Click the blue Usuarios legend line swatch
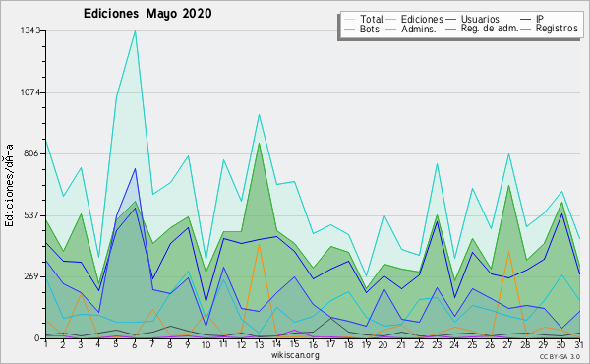Image resolution: width=590 pixels, height=364 pixels. tap(451, 20)
